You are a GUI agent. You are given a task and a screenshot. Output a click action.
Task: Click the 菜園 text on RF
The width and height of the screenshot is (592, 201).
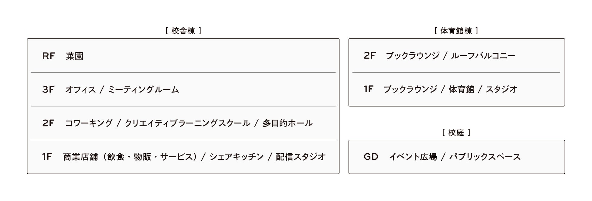74,56
